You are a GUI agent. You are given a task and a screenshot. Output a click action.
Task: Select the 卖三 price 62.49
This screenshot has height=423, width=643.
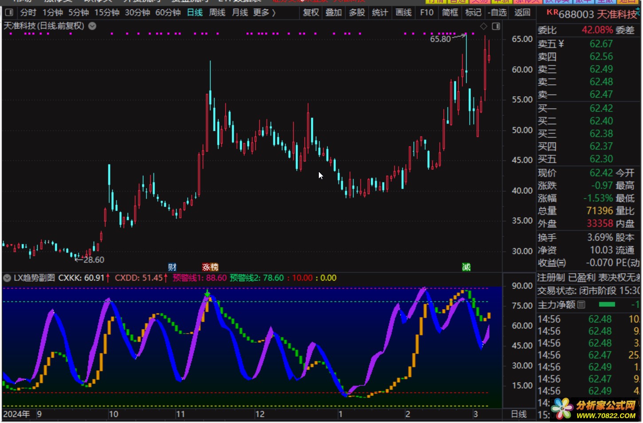(x=601, y=69)
